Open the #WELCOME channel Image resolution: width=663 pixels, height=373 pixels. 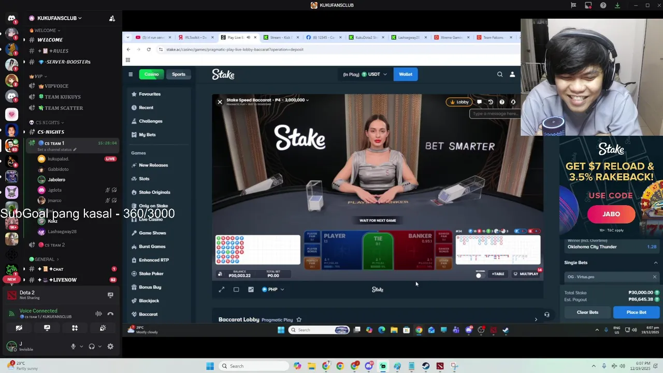(x=50, y=40)
